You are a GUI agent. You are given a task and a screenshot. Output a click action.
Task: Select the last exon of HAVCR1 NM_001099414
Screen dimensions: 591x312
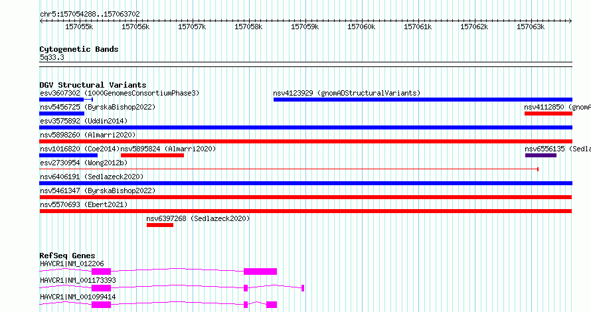pyautogui.click(x=272, y=305)
